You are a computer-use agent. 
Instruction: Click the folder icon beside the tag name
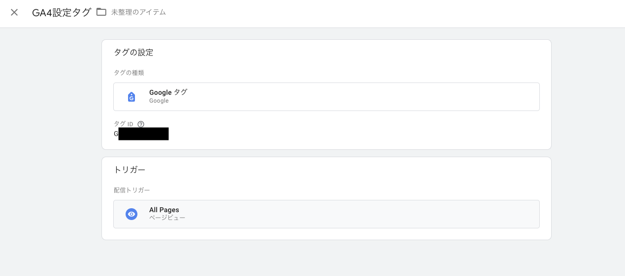(101, 12)
